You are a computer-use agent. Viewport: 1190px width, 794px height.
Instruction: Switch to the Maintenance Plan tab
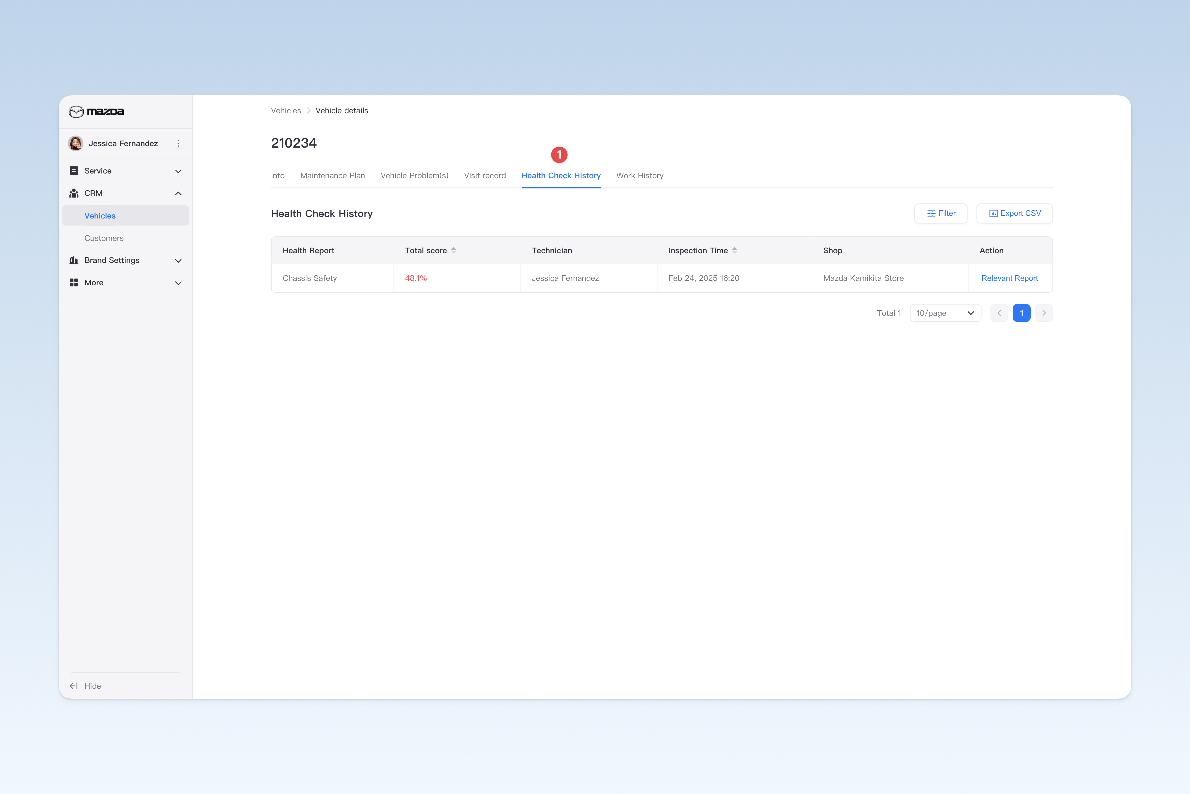pyautogui.click(x=332, y=175)
